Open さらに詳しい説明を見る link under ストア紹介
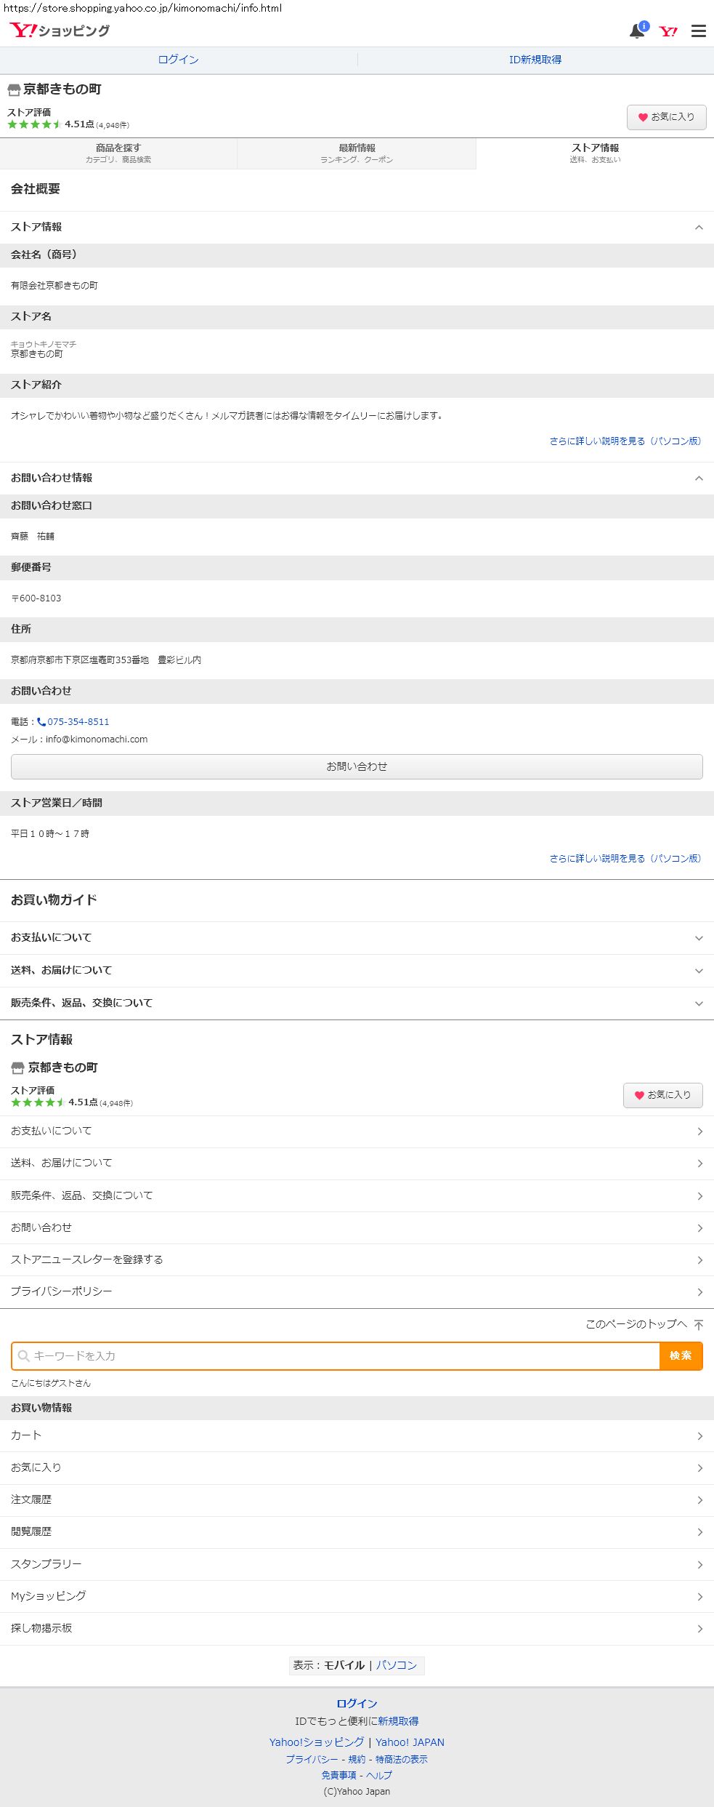Viewport: 714px width, 1807px height. click(625, 441)
